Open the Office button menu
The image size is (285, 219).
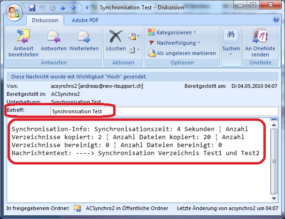pyautogui.click(x=15, y=12)
